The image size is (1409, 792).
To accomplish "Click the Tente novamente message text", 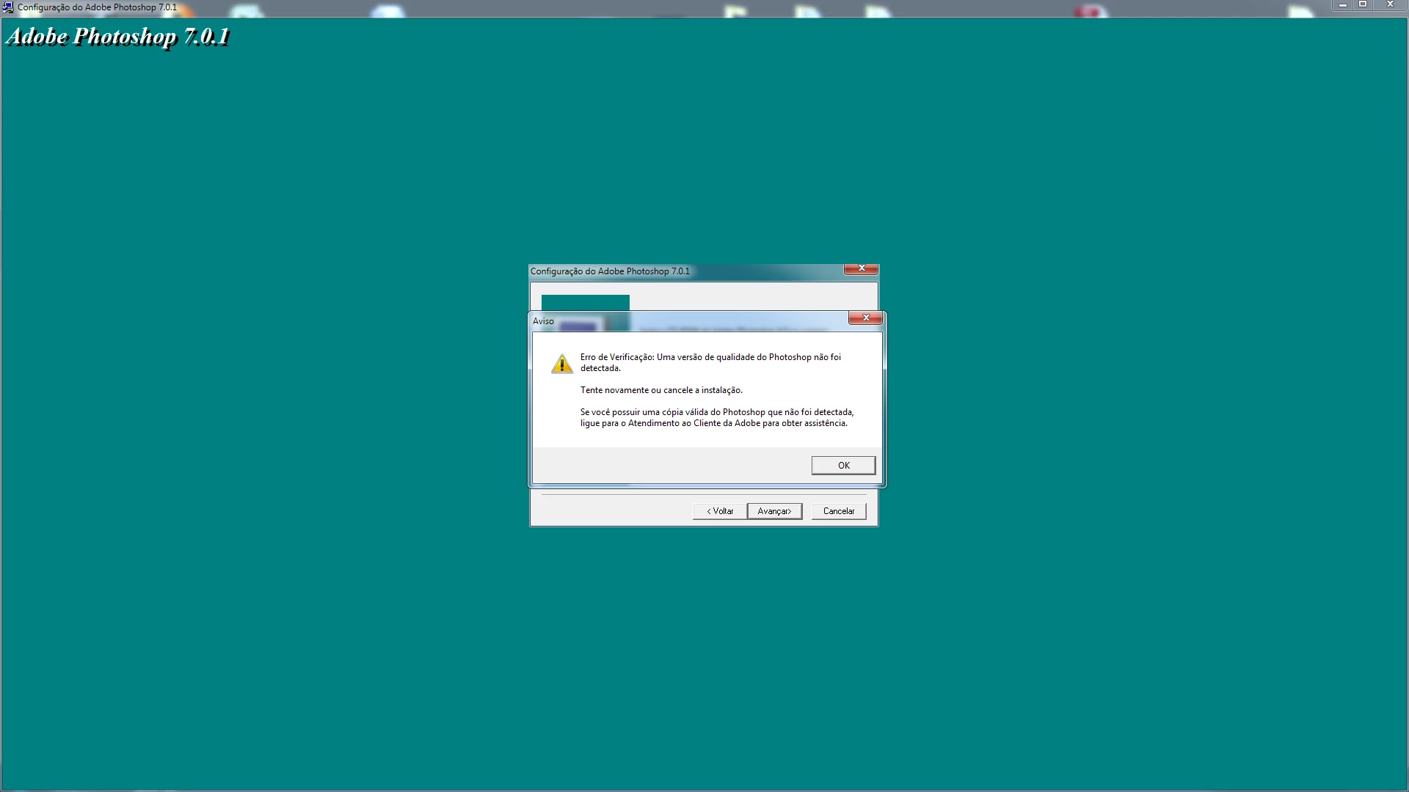I will pyautogui.click(x=661, y=390).
